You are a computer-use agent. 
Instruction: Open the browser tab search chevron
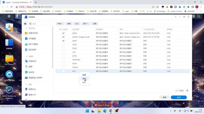click(x=183, y=2)
